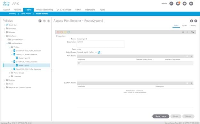Image resolution: width=200 pixels, height=124 pixels.
Task: Click the Switch101-102 profile icon
Action: coord(14,50)
